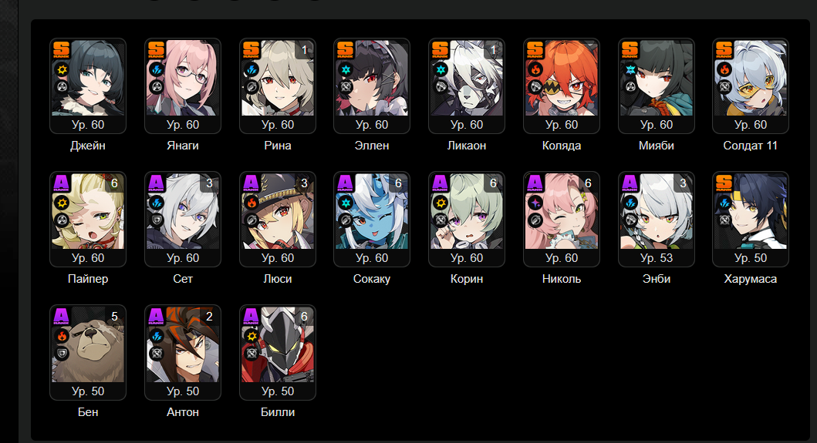Select the Энби level 53 card
The height and width of the screenshot is (443, 817).
tap(656, 219)
